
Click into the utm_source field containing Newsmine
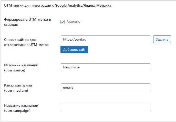[105, 67]
